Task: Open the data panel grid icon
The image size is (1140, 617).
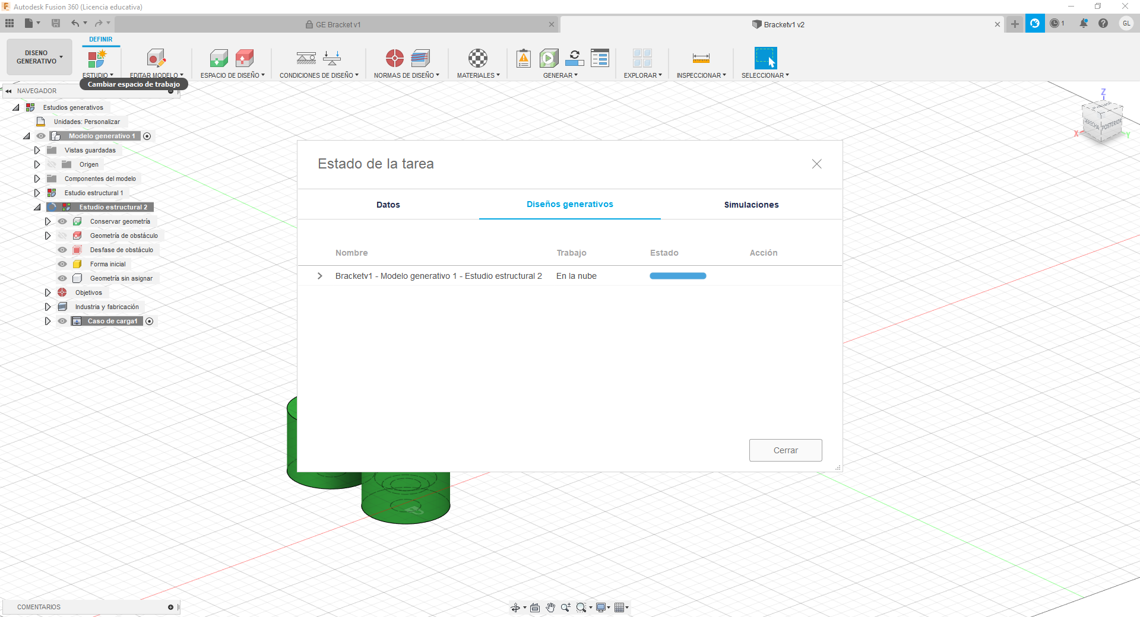Action: coord(9,23)
